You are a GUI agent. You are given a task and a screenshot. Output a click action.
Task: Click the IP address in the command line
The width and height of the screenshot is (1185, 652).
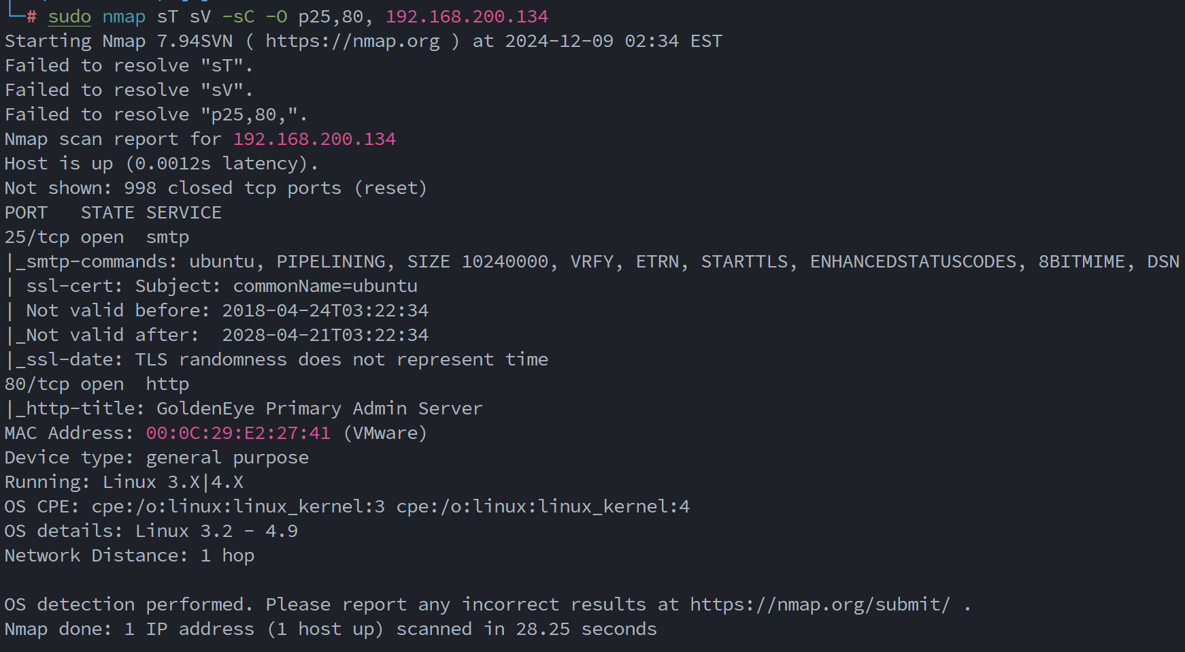click(467, 17)
